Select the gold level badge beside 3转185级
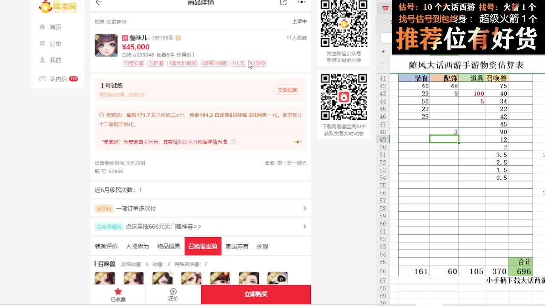The image size is (545, 306). 178,37
